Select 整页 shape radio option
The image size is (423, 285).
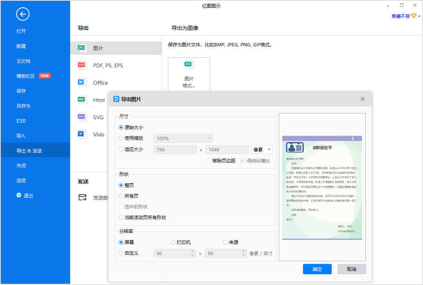(x=121, y=185)
